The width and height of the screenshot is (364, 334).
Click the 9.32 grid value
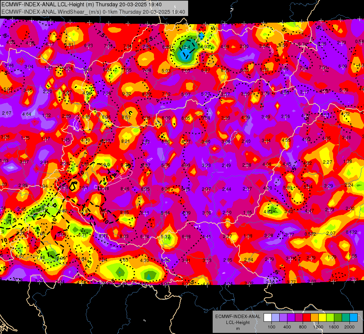[126, 94]
